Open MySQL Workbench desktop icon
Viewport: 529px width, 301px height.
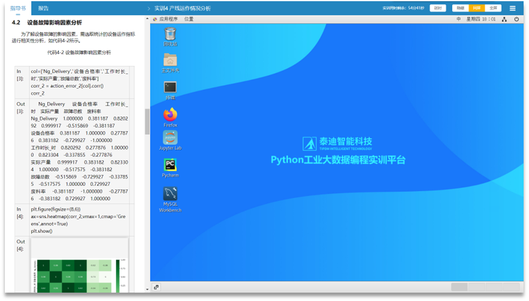pos(170,200)
